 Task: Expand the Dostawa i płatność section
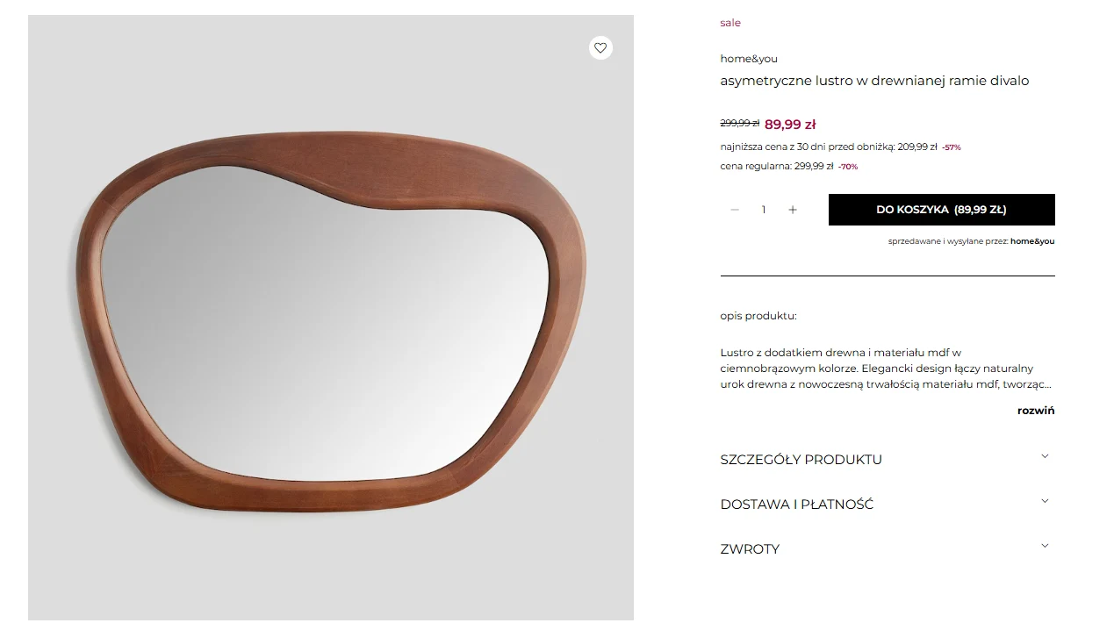point(887,505)
